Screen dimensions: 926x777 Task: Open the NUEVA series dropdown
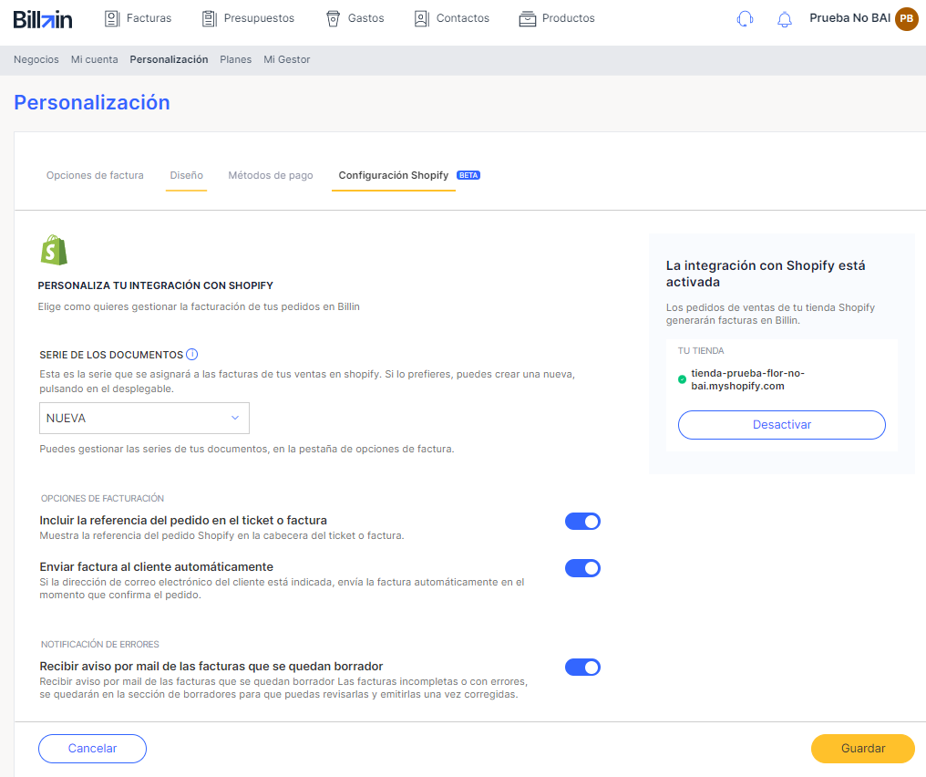[144, 419]
